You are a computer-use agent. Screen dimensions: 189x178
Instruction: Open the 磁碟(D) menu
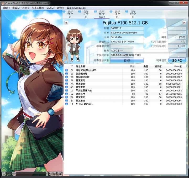pos(50,8)
